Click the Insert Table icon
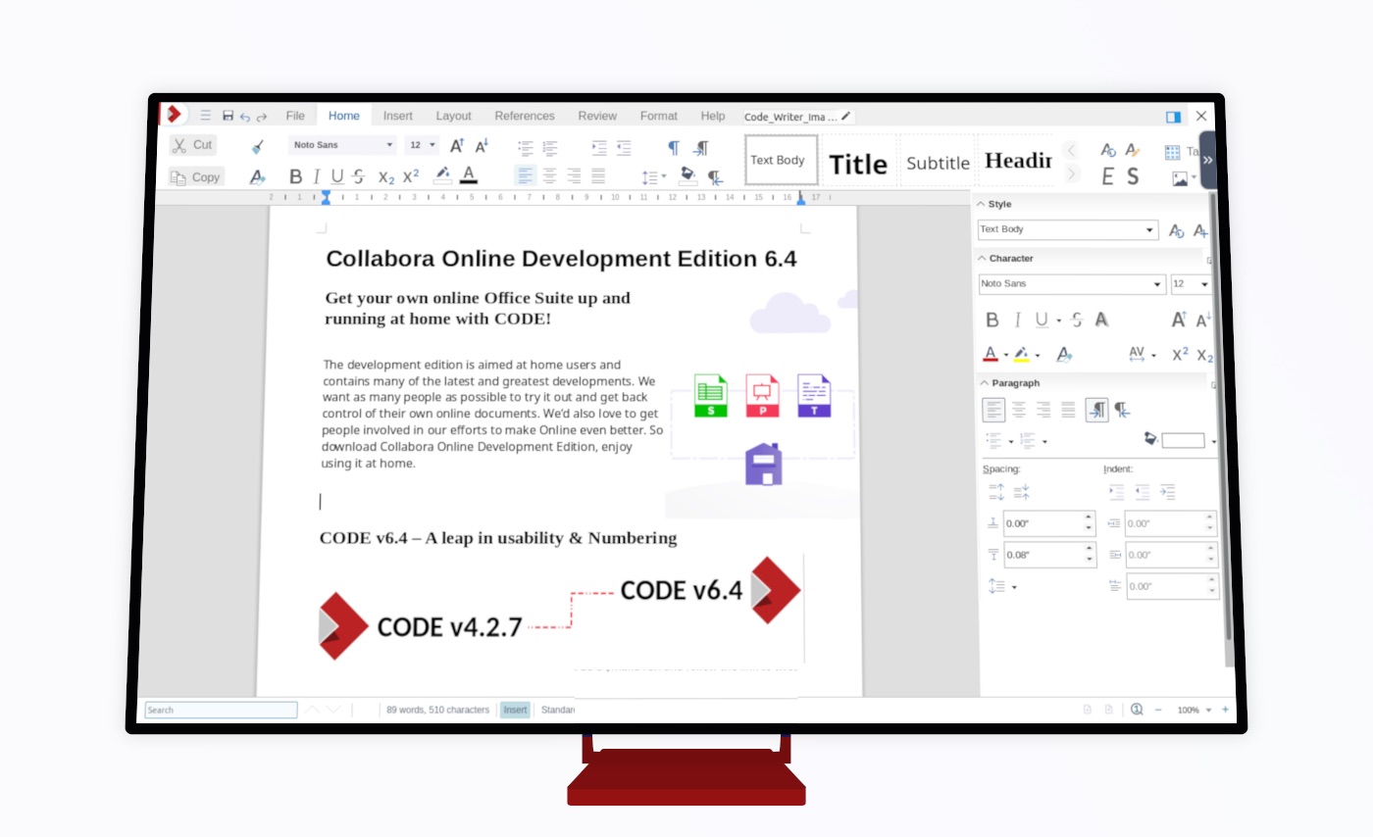Screen dimensions: 1373x837 coord(1171,151)
